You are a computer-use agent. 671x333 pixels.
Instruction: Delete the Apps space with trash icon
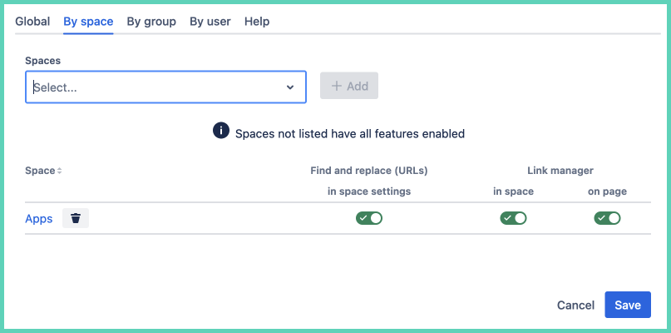tap(76, 218)
